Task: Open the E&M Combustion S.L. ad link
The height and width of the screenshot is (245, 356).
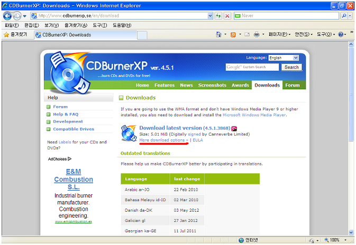Action: pyautogui.click(x=74, y=179)
